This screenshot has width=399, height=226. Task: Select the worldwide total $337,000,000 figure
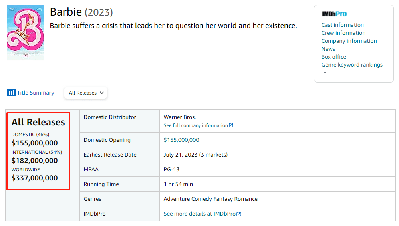click(x=35, y=178)
